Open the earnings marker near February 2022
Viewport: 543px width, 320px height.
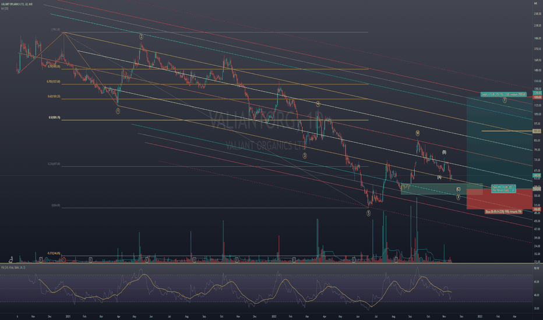point(294,259)
